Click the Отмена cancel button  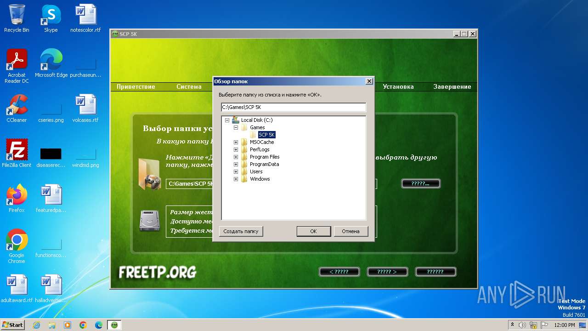[x=351, y=231]
